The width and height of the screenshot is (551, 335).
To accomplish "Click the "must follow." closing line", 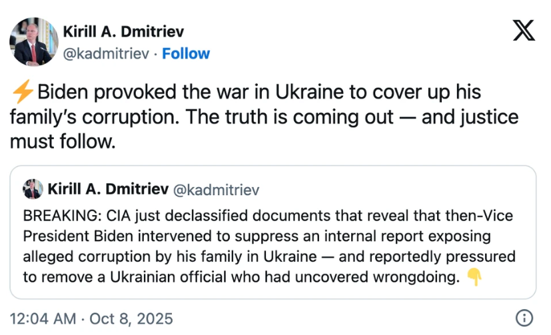I will (63, 141).
